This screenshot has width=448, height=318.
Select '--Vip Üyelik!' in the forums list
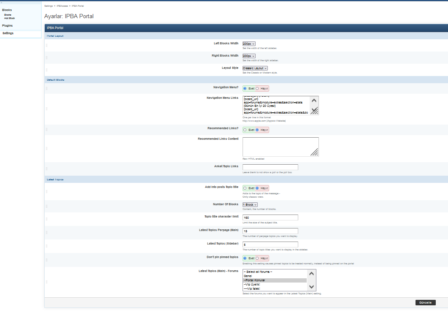pos(275,285)
